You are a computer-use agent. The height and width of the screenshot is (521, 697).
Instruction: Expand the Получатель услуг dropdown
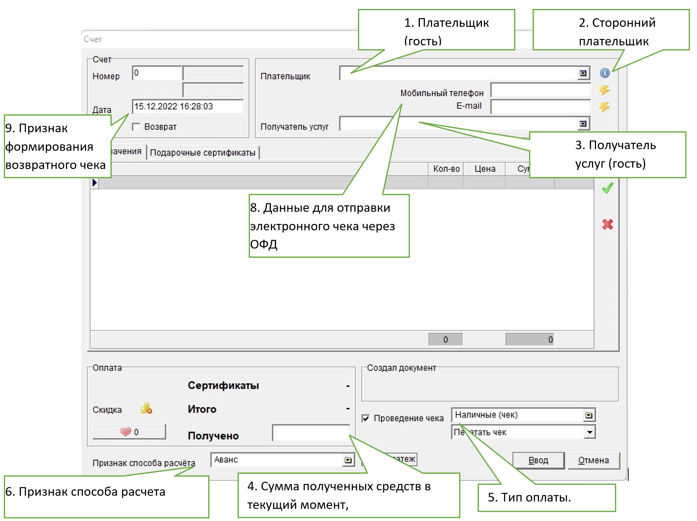pos(583,124)
